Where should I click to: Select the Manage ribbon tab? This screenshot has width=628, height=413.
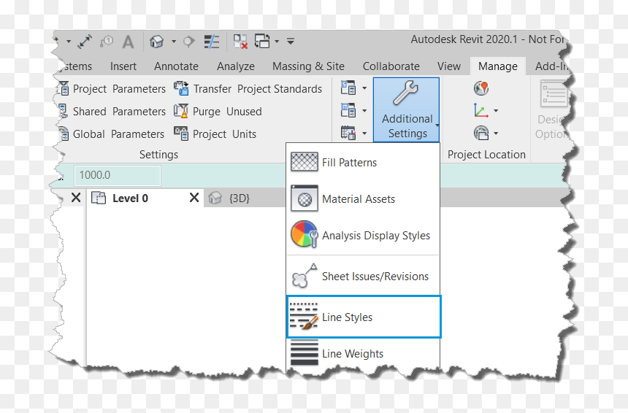(x=498, y=66)
